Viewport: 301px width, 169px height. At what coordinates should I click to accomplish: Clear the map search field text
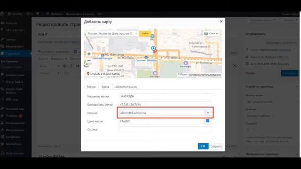(136, 33)
